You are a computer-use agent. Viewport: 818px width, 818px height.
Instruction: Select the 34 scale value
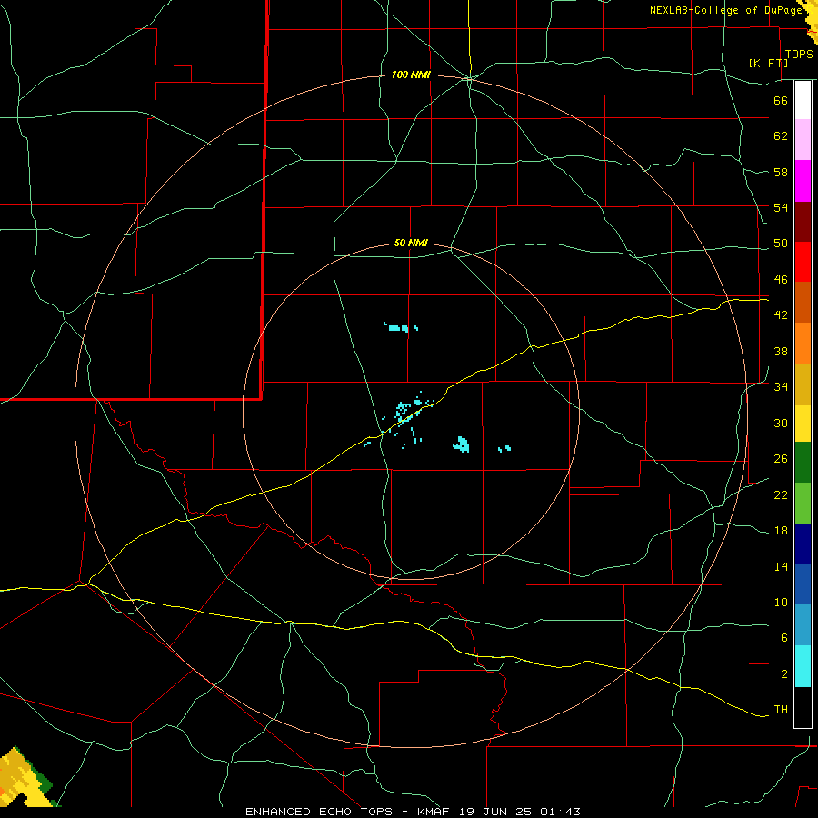pos(781,387)
